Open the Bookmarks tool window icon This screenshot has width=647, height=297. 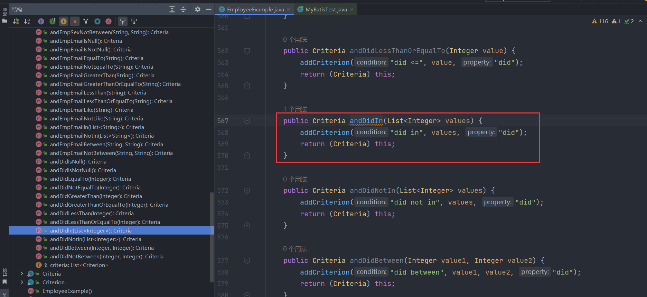coord(4,282)
